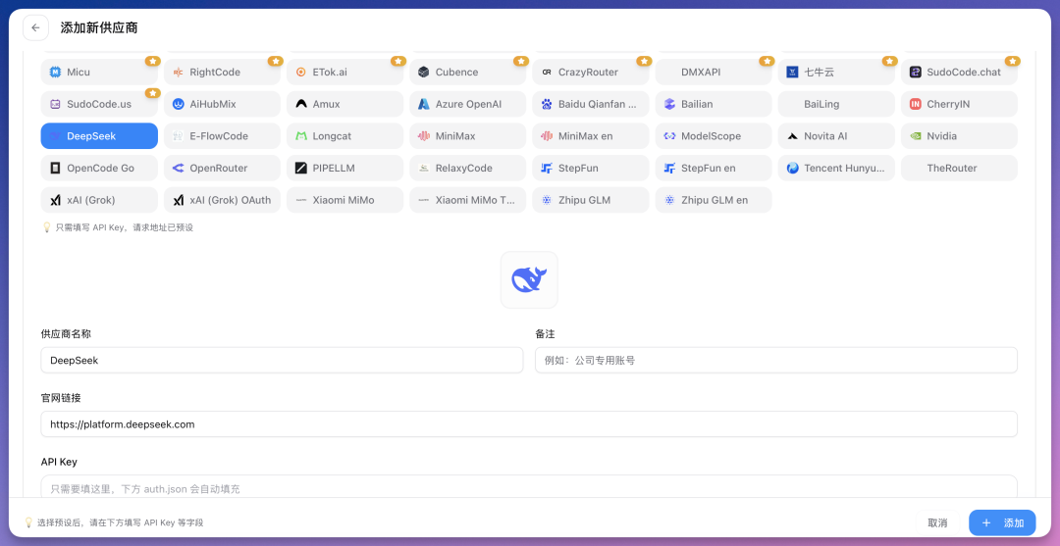Choose the ETok.ai preset
Image resolution: width=1060 pixels, height=546 pixels.
pos(344,73)
